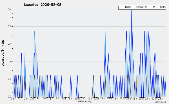Viewport: 169px width, 104px height.
Task: Click the y-axis value 1.6
Action: 10,62
